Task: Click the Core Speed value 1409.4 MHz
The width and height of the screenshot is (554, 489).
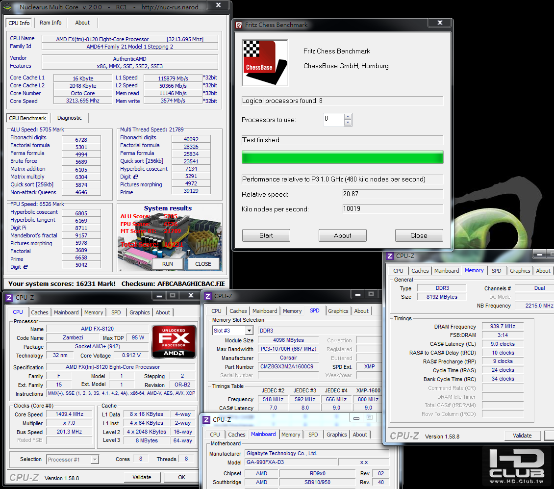Action: tap(69, 414)
